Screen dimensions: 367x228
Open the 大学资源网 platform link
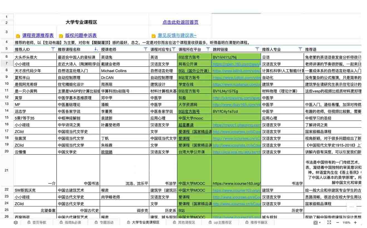click(x=188, y=105)
